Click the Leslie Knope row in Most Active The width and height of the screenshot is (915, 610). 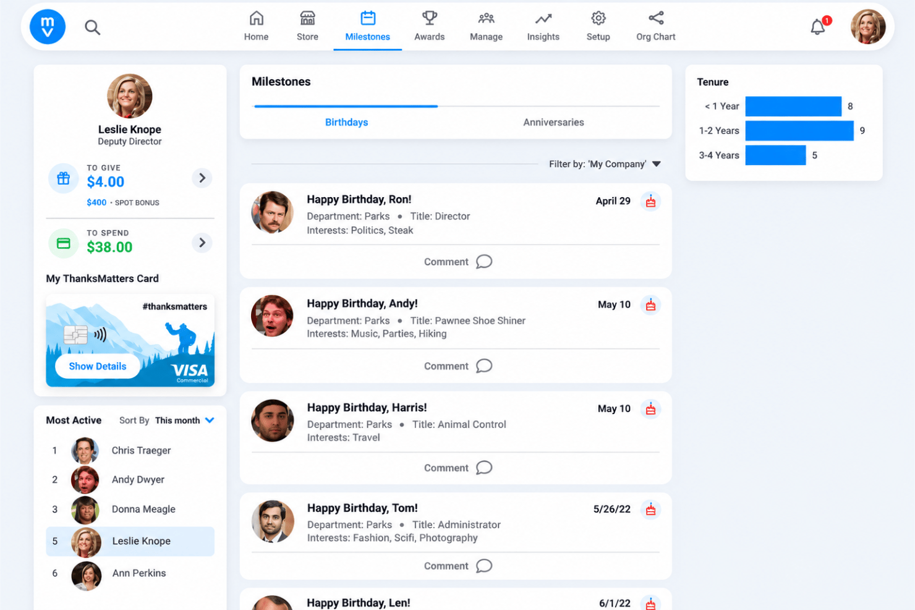(x=130, y=541)
